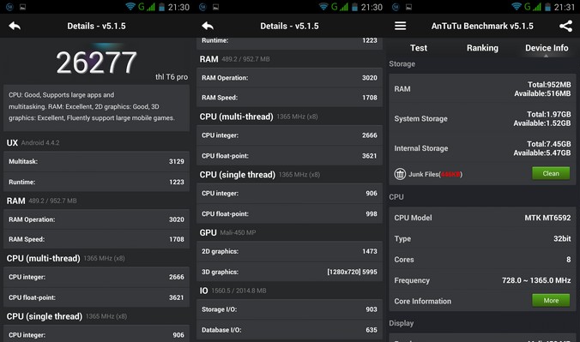
Task: Tap the back arrow in the left Details screen
Action: [x=15, y=26]
